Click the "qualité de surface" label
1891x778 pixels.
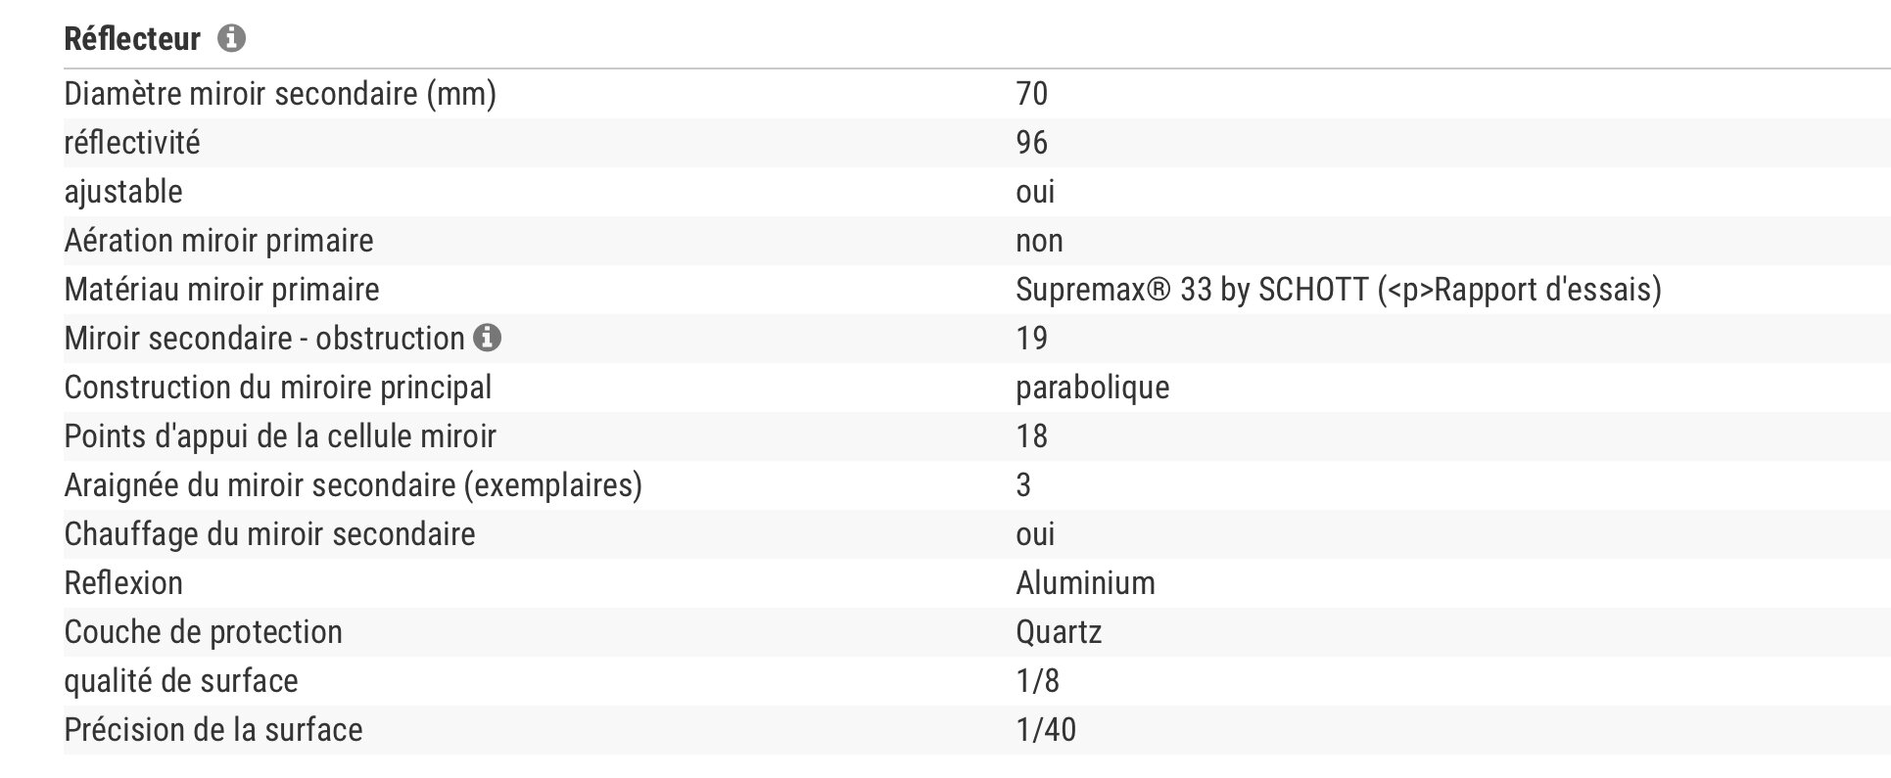(x=181, y=681)
